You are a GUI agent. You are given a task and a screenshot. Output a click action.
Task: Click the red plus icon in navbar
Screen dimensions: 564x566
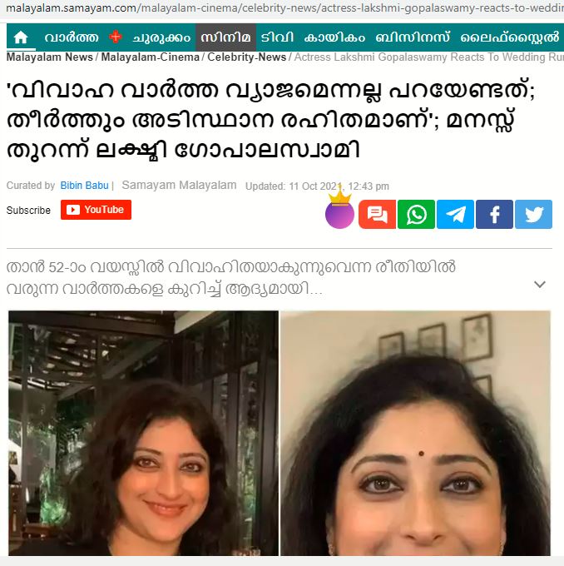tap(116, 37)
